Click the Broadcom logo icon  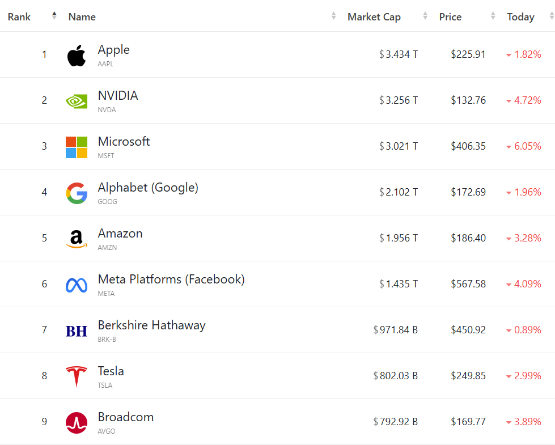77,423
